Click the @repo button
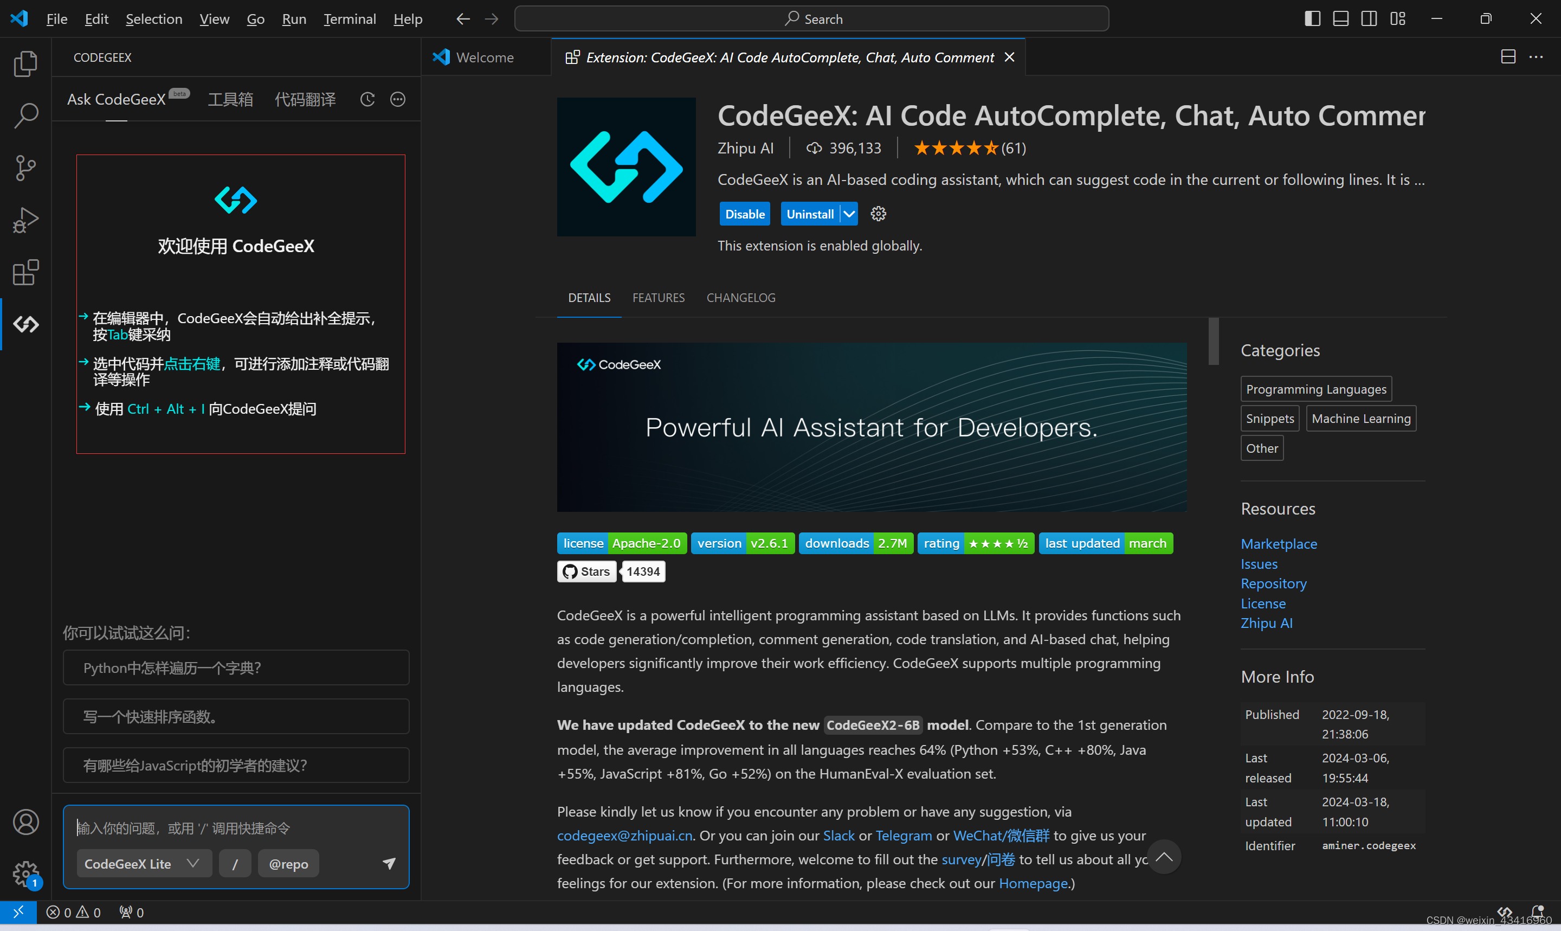This screenshot has width=1561, height=931. pos(288,863)
